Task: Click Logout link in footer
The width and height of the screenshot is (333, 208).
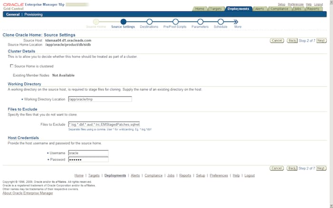Action: (x=250, y=175)
